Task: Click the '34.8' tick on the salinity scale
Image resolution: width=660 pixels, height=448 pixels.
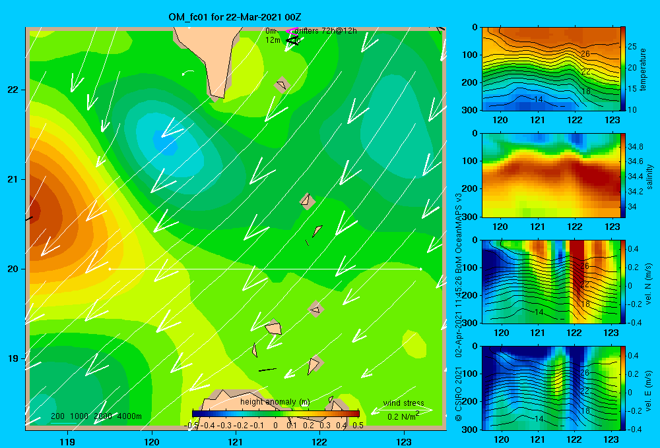Action: coord(635,147)
